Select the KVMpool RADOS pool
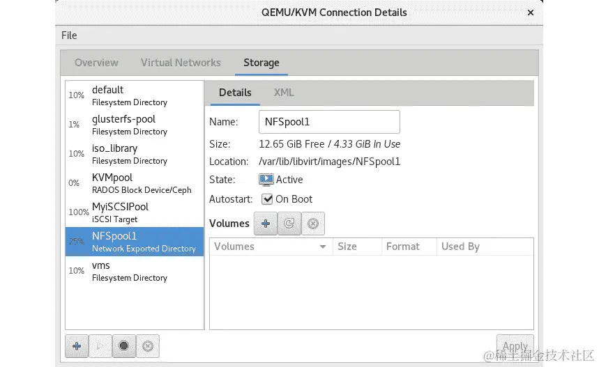 (135, 183)
